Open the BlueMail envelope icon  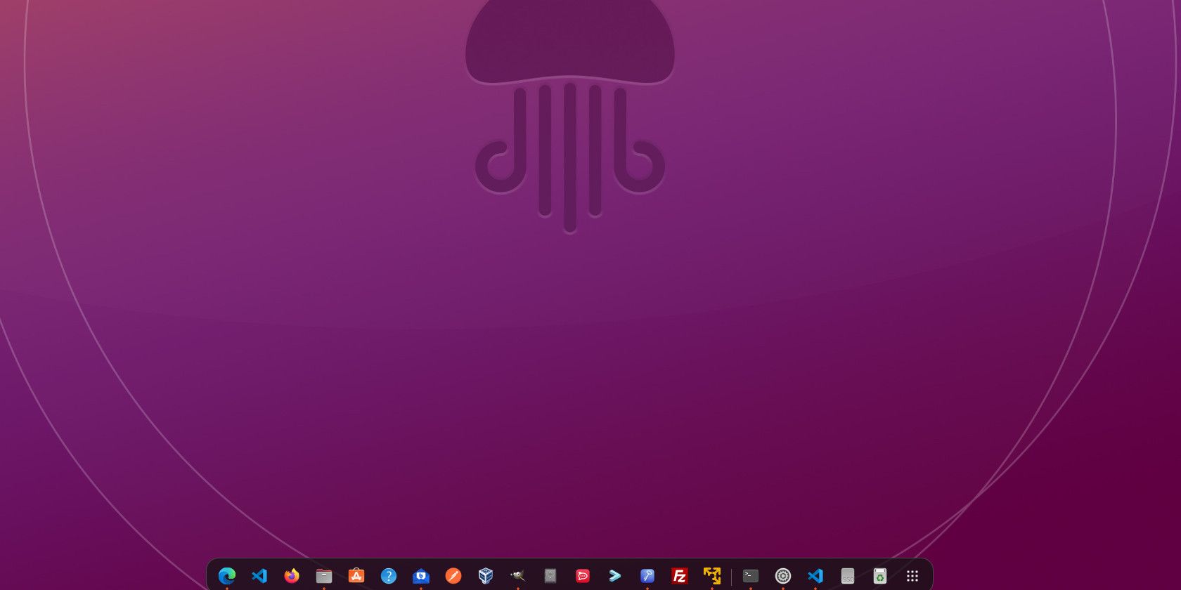[x=421, y=576]
